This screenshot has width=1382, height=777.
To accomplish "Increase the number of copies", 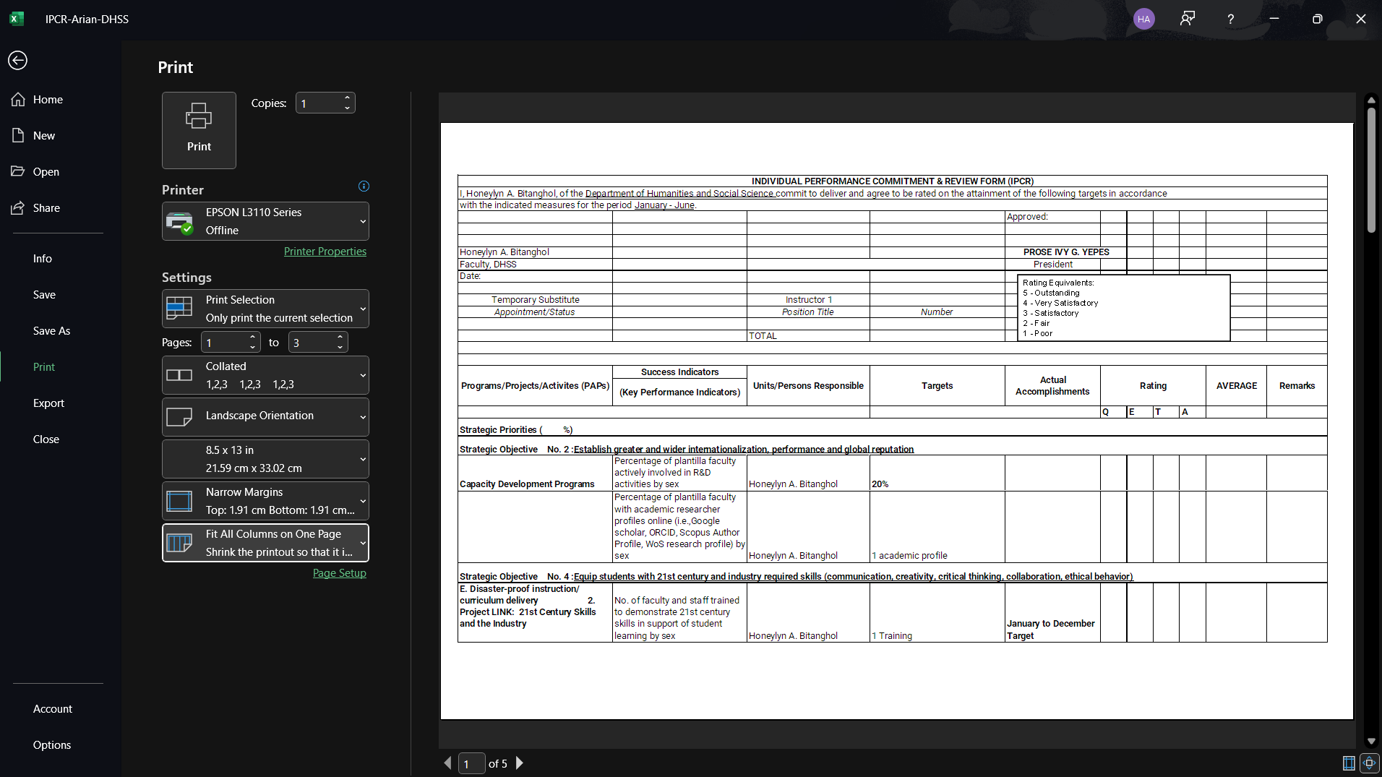I will click(348, 98).
